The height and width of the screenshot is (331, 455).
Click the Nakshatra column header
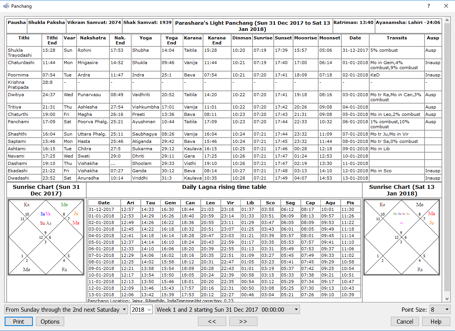(93, 40)
